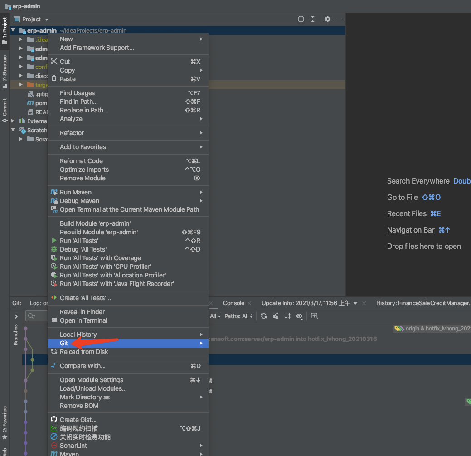Open Add to Favorites submenu
The image size is (471, 456).
pyautogui.click(x=128, y=147)
